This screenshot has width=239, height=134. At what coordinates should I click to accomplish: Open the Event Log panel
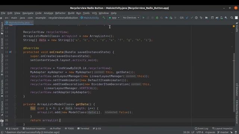coord(201,128)
